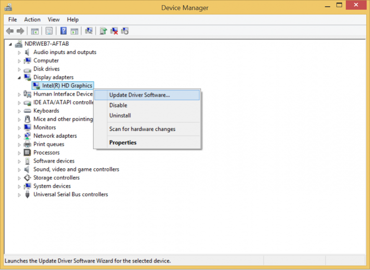Screen dimensions: 370x270
Task: Click the Back arrow in the toolbar
Action: tap(10, 31)
